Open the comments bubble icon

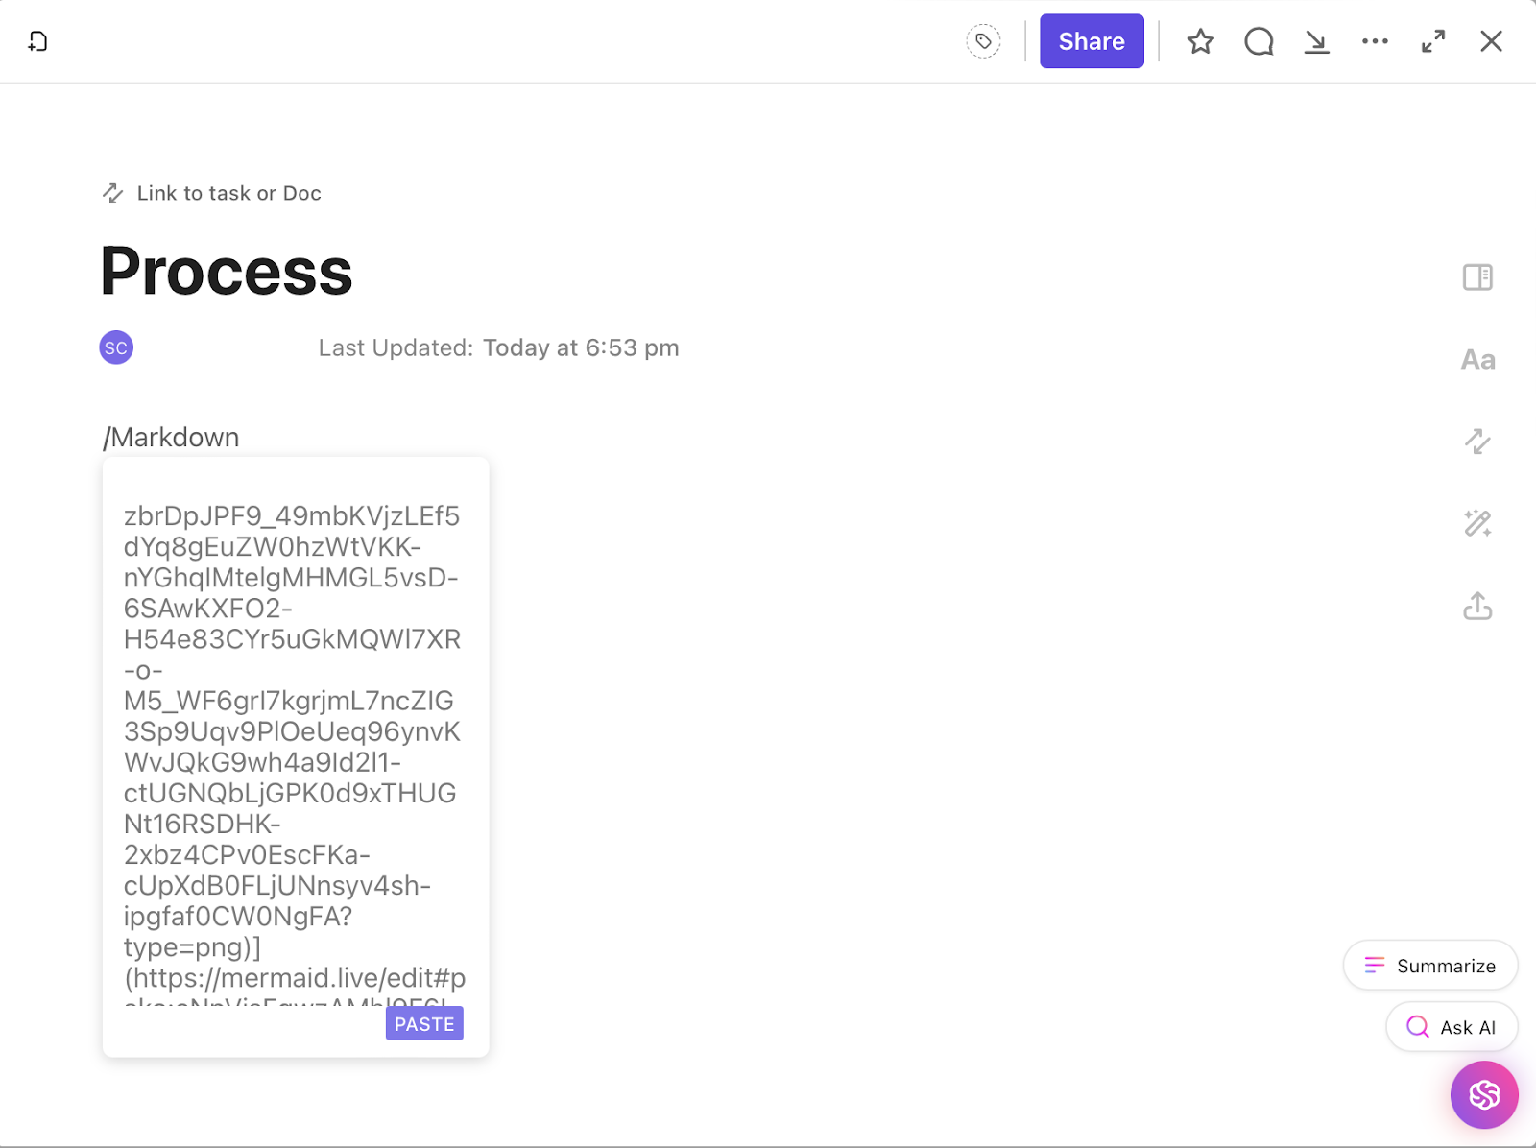[1259, 41]
